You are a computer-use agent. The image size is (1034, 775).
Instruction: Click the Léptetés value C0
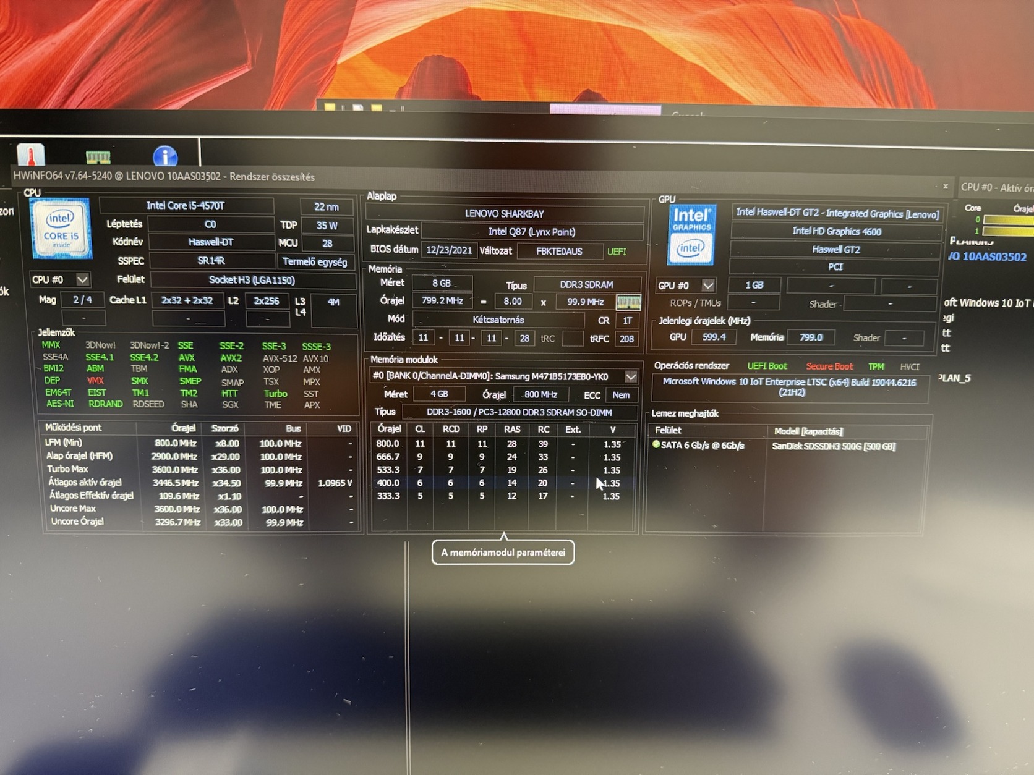click(x=210, y=224)
